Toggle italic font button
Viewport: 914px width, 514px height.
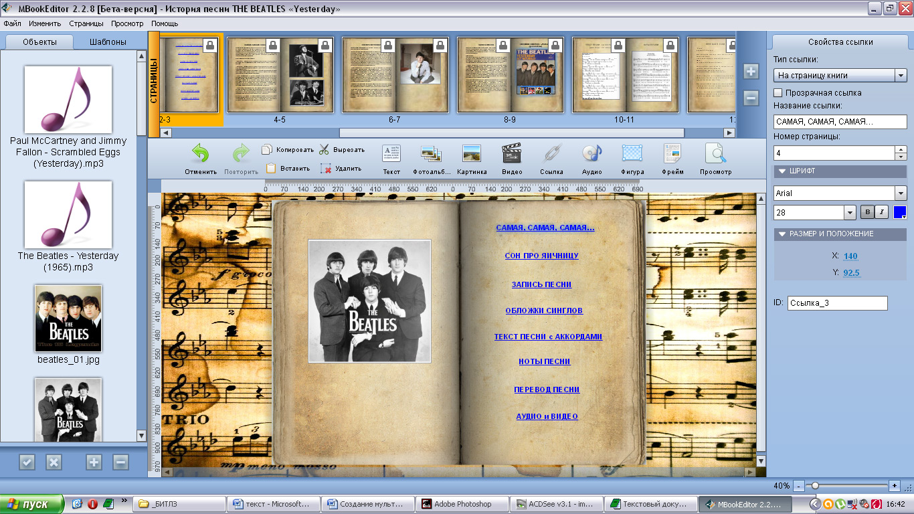coord(881,212)
